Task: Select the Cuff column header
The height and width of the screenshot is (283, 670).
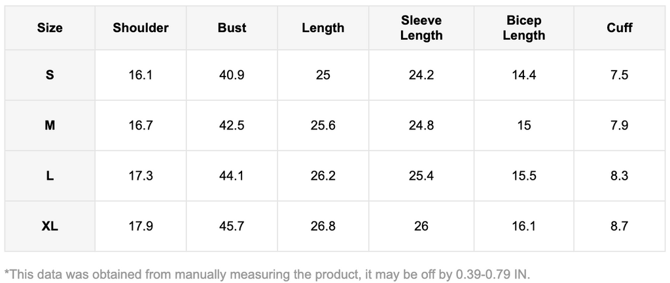Action: click(x=619, y=27)
